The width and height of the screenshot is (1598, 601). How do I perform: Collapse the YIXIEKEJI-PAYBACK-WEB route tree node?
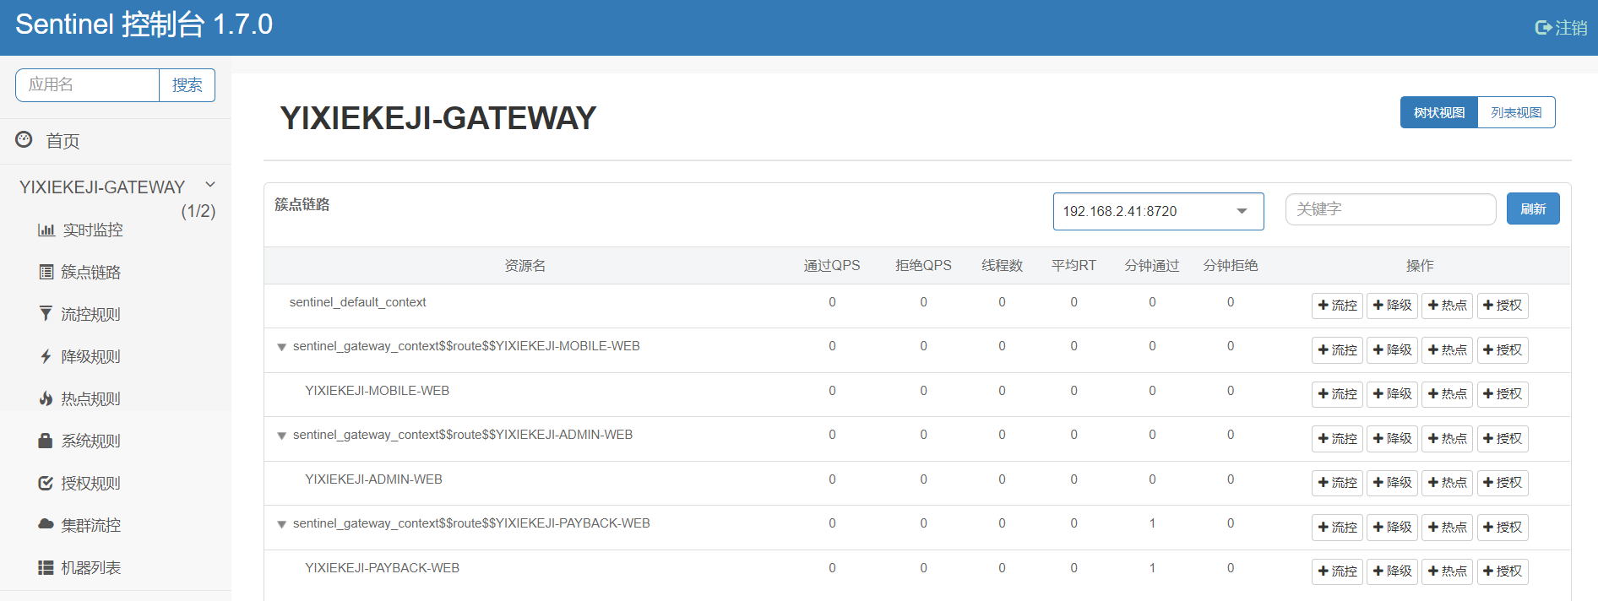[282, 524]
